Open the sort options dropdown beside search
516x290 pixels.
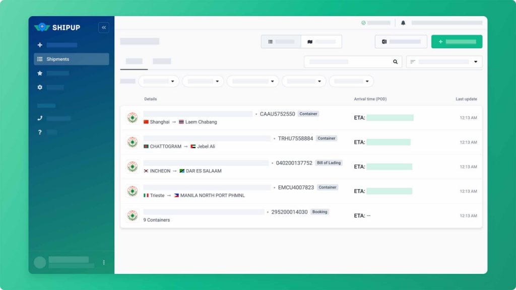pyautogui.click(x=443, y=61)
